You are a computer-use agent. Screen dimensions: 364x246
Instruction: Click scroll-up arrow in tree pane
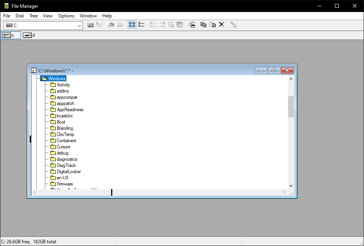coord(291,79)
